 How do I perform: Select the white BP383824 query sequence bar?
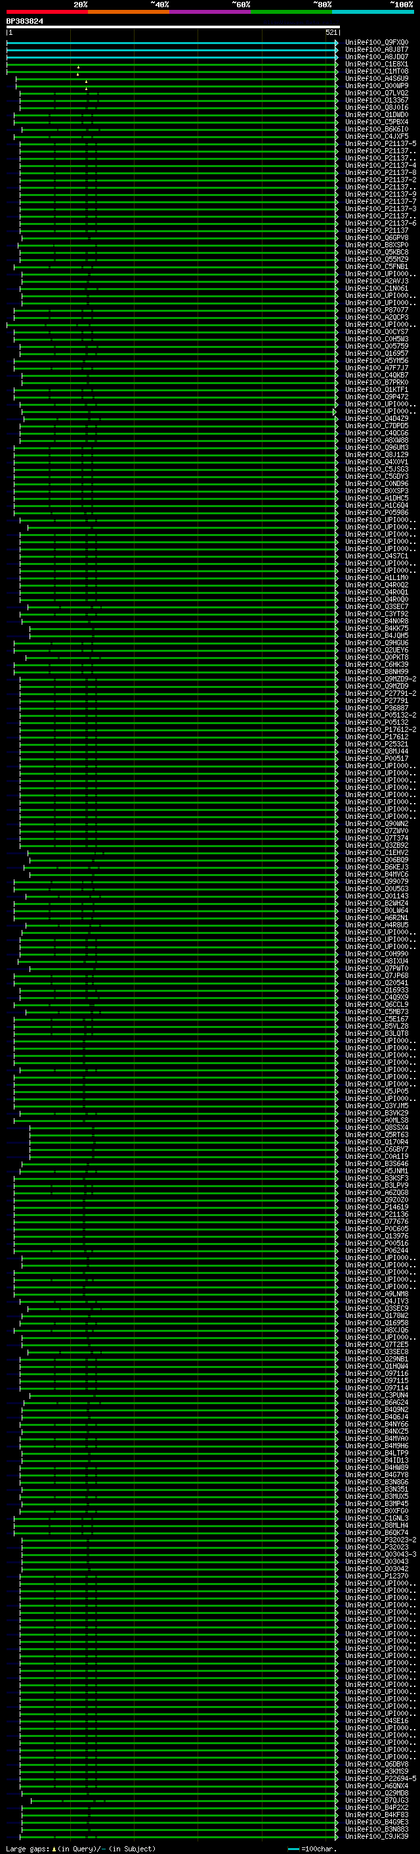coord(173,26)
